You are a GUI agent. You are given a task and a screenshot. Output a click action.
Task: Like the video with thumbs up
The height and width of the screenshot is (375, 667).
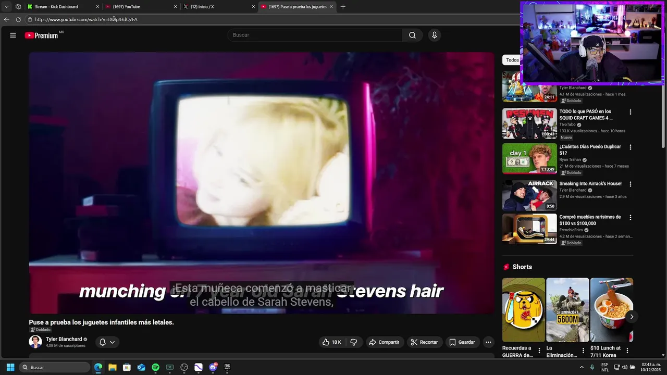pyautogui.click(x=331, y=342)
